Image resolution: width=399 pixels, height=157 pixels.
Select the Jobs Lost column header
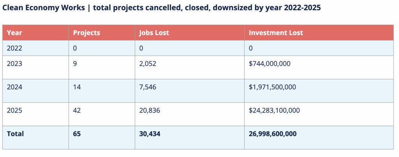click(154, 33)
